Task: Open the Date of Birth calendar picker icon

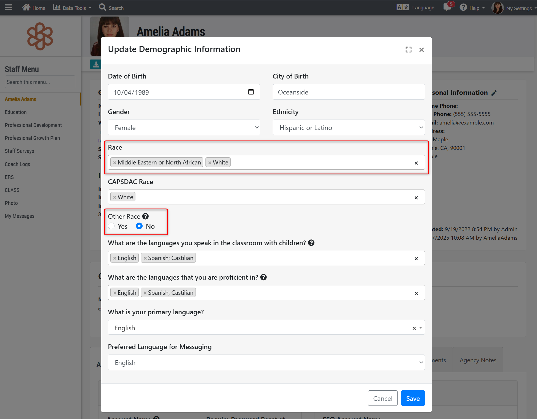Action: pos(251,92)
